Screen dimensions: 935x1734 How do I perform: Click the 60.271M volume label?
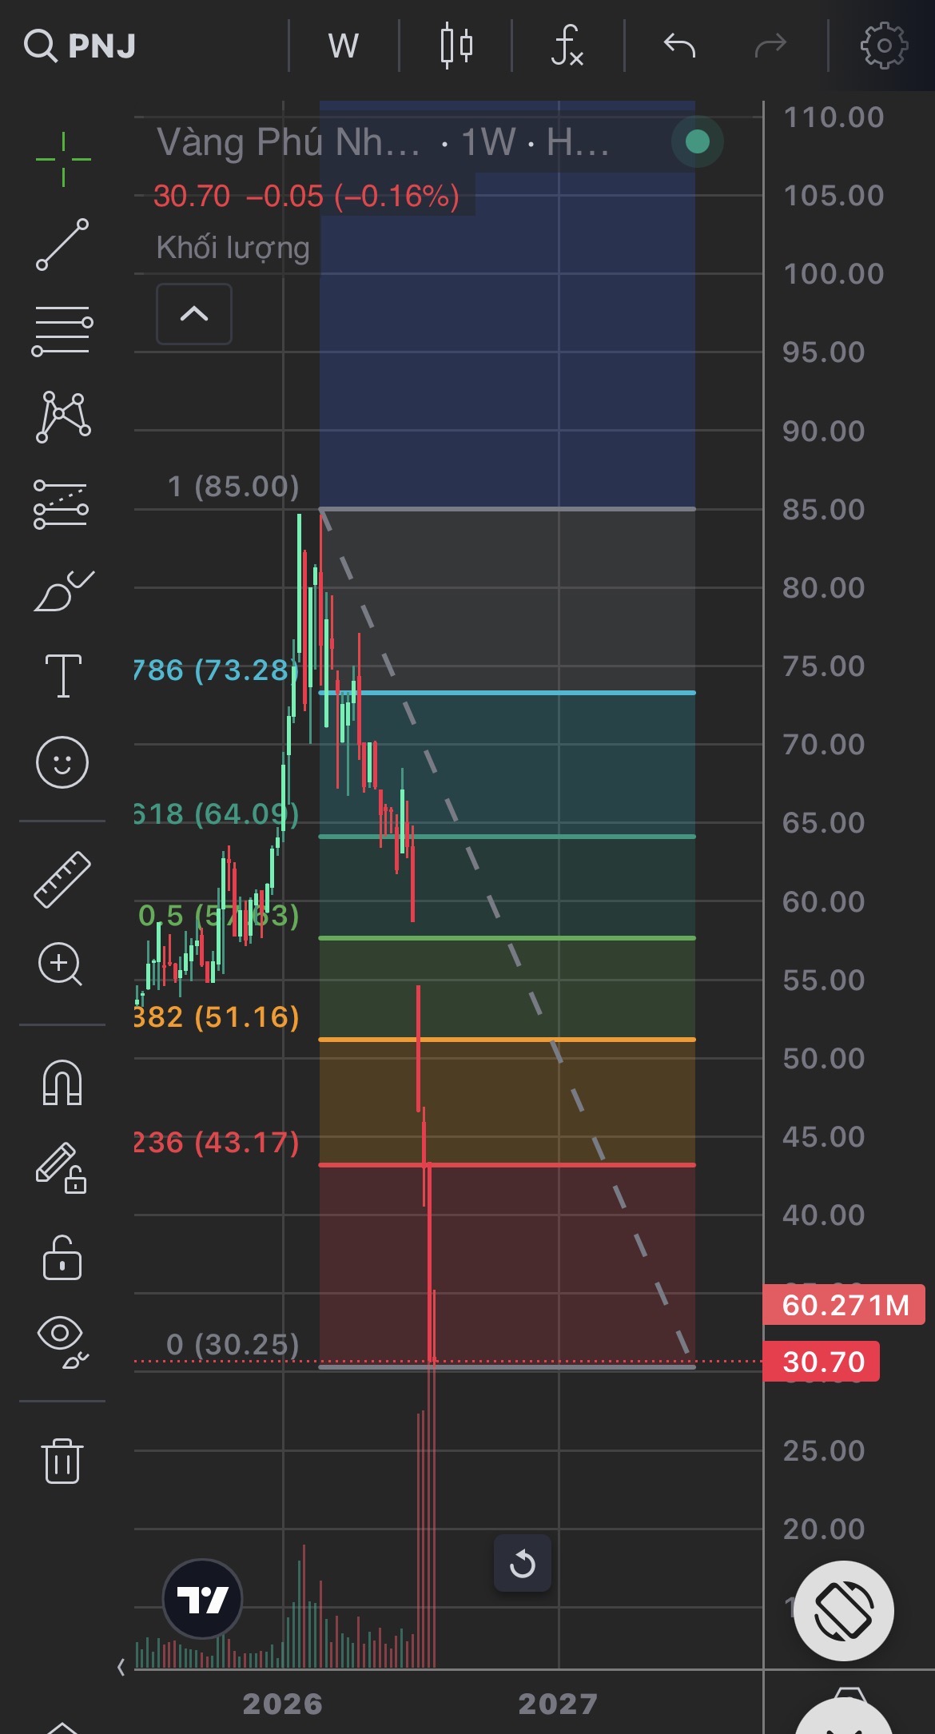tap(845, 1305)
